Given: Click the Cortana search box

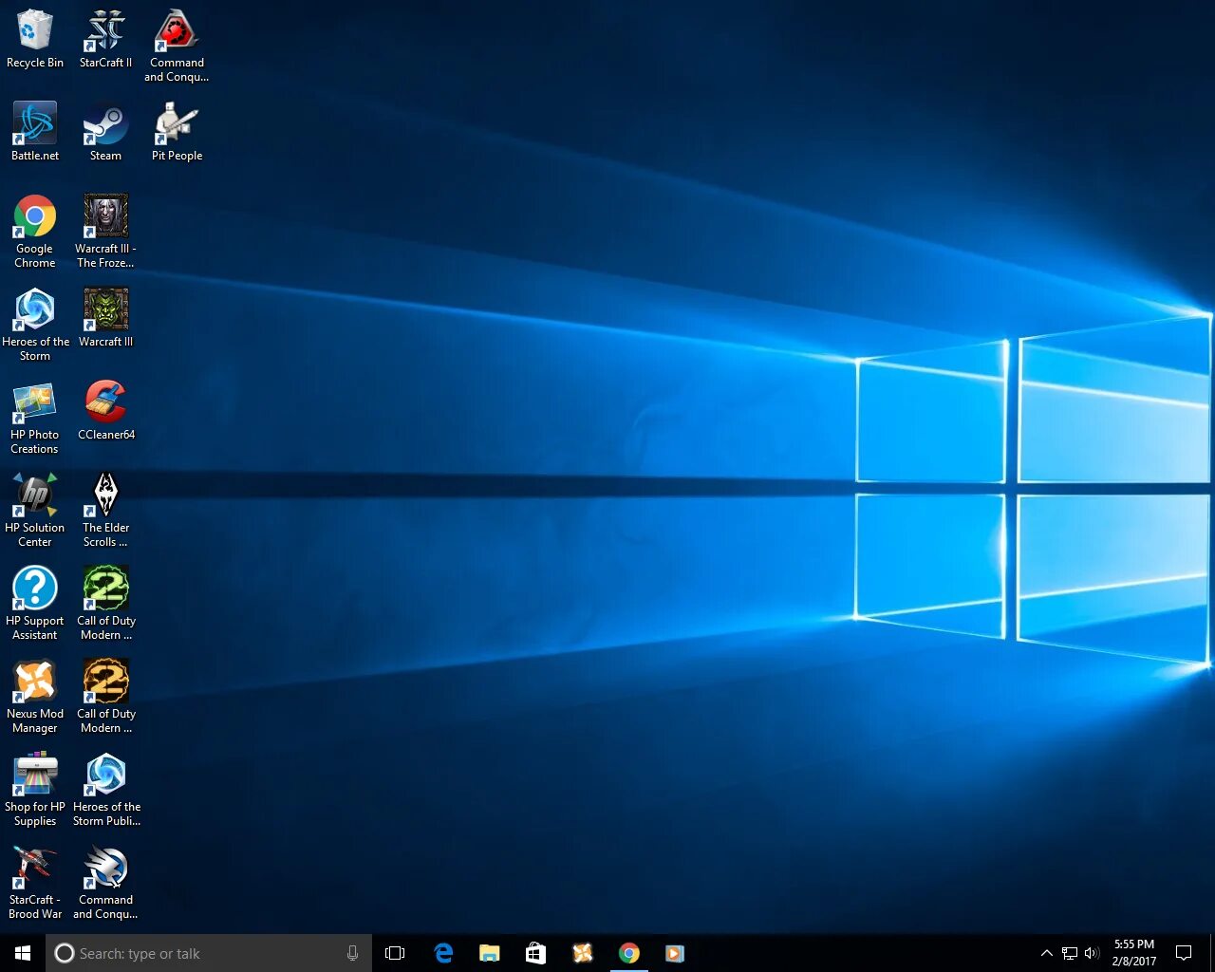Looking at the screenshot, I should pyautogui.click(x=209, y=953).
